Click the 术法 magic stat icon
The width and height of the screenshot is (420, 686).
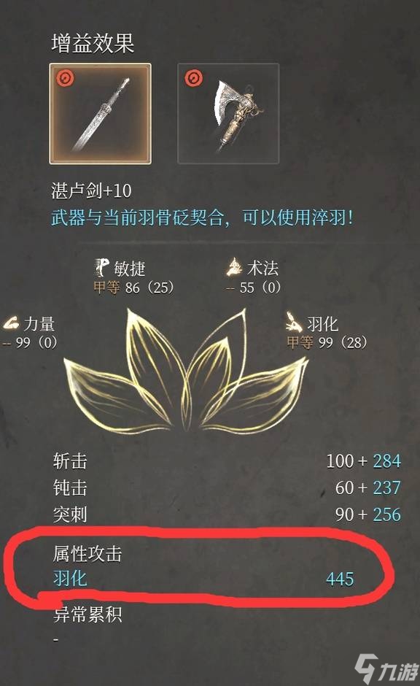(x=235, y=267)
